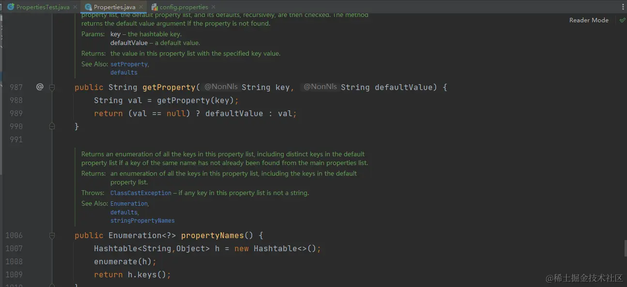Open the defaults link below setProperty
This screenshot has height=287, width=627.
(x=124, y=73)
